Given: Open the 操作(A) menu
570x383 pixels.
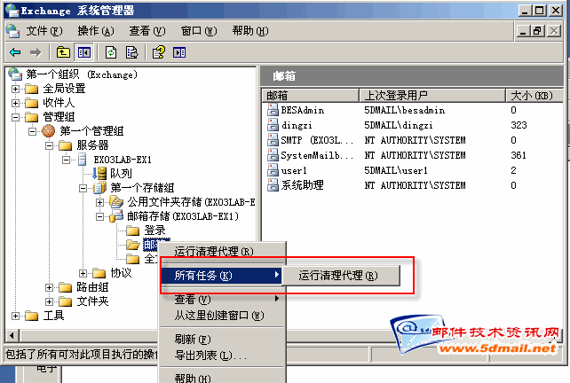Looking at the screenshot, I should point(96,31).
